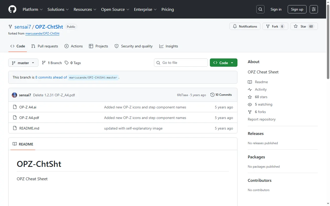Screen dimensions: 330x206
Task: Click the 'No releases published' text
Action: pyautogui.click(x=263, y=143)
